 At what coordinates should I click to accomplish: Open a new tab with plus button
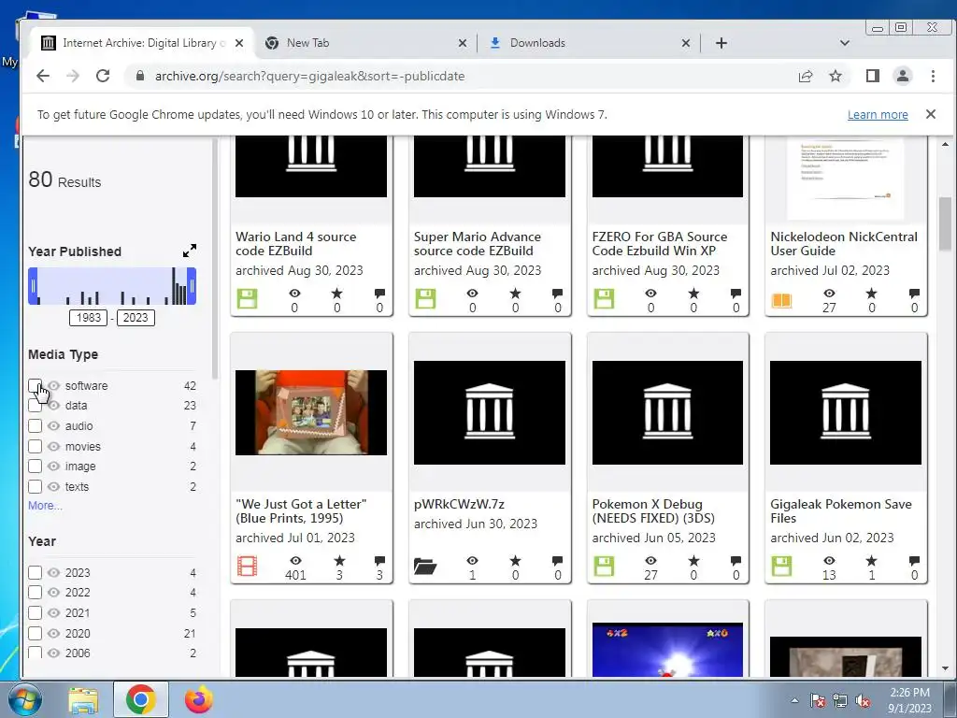click(x=721, y=43)
